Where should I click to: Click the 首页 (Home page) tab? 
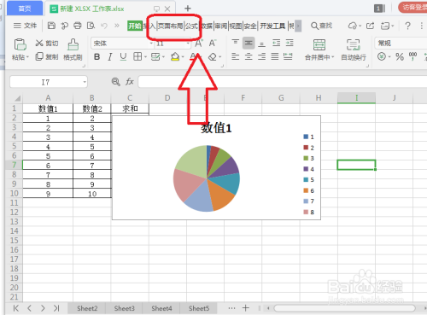[x=25, y=9]
